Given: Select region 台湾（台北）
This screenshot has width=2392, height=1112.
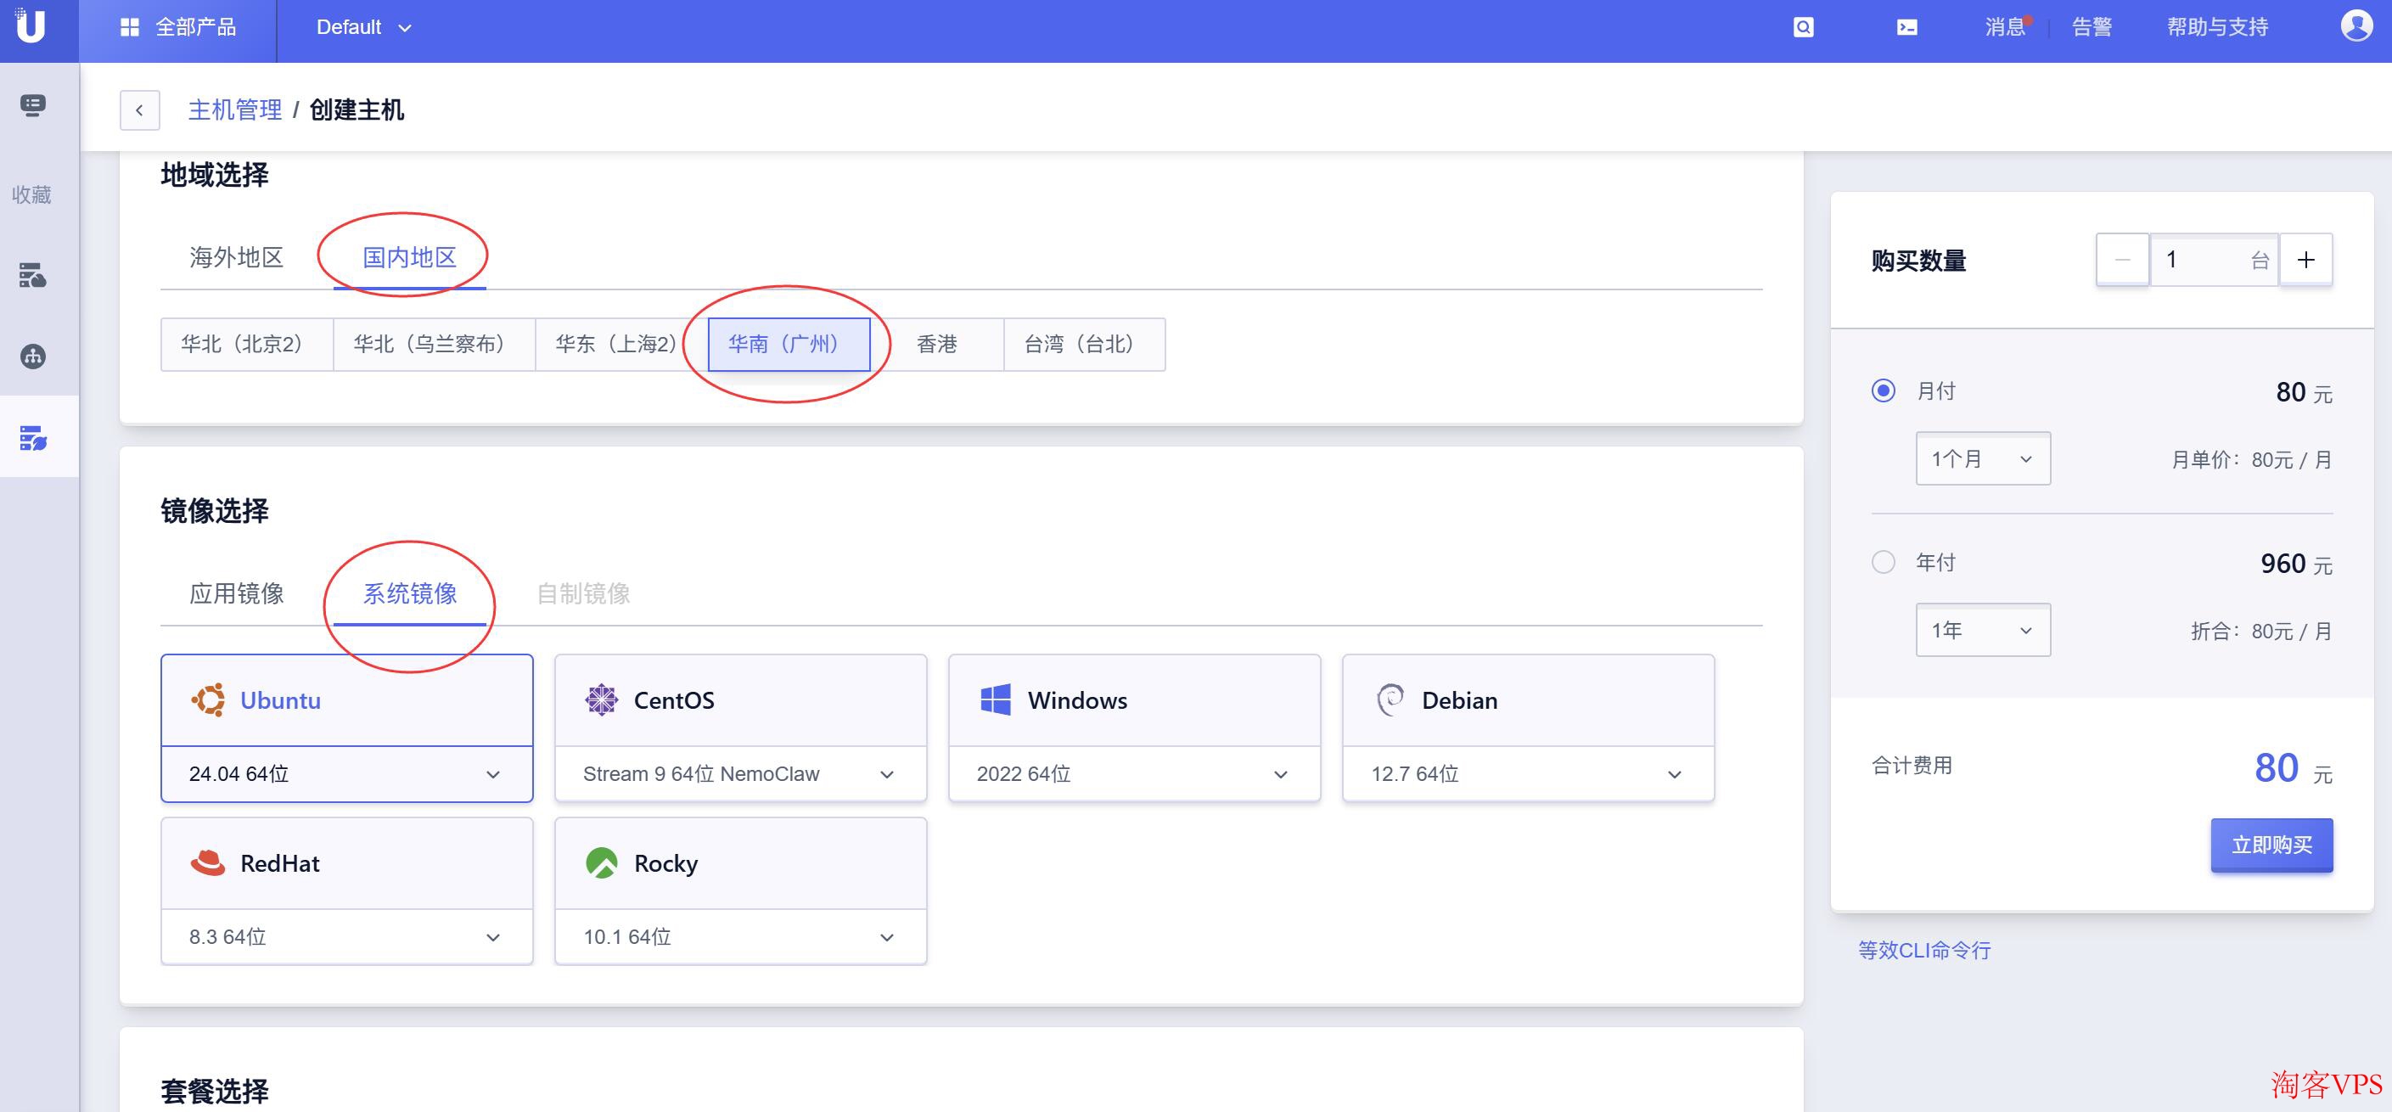Looking at the screenshot, I should 1084,345.
